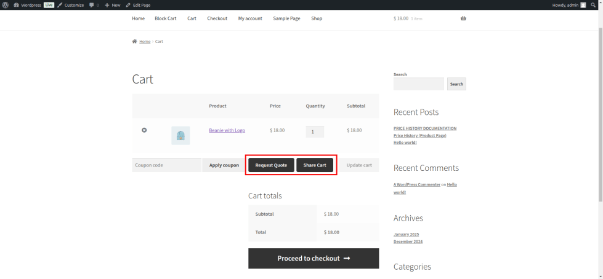Click Proceed to checkout button
603x279 pixels.
point(314,258)
